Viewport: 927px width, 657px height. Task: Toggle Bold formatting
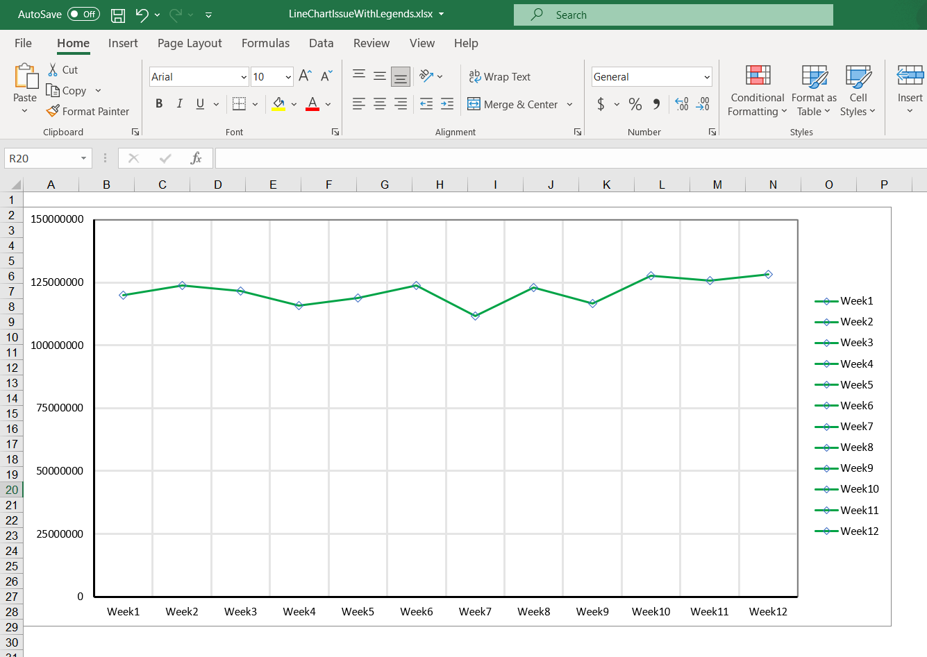159,104
